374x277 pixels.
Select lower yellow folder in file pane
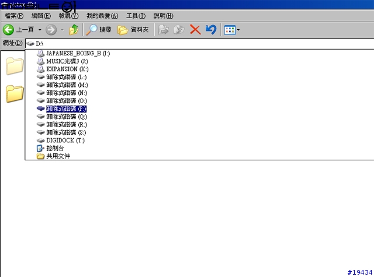pos(15,94)
